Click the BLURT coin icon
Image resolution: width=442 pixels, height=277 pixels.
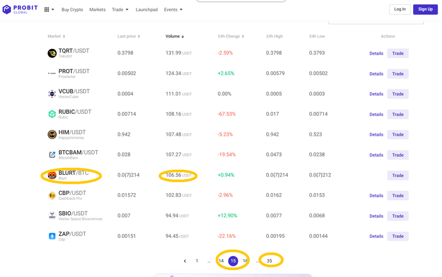pyautogui.click(x=52, y=175)
